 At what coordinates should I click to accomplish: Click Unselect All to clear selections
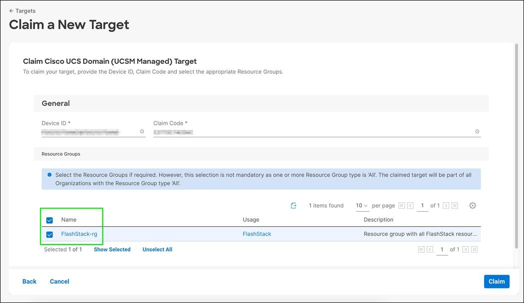157,249
